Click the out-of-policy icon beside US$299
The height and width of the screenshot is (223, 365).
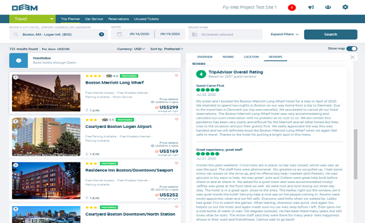(157, 107)
